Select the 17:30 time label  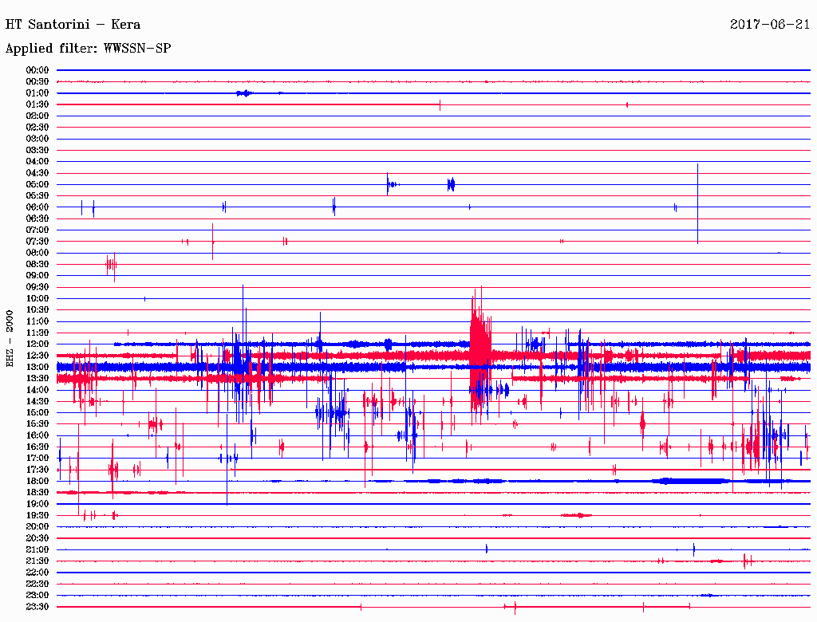coord(37,470)
